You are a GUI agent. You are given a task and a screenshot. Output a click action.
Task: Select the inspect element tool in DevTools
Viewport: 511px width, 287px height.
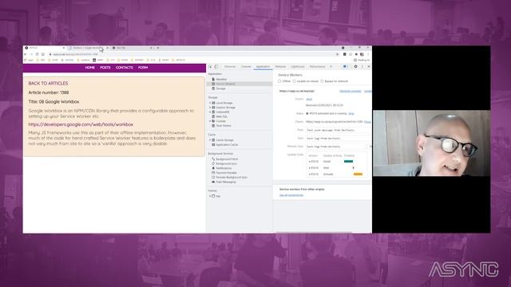211,67
